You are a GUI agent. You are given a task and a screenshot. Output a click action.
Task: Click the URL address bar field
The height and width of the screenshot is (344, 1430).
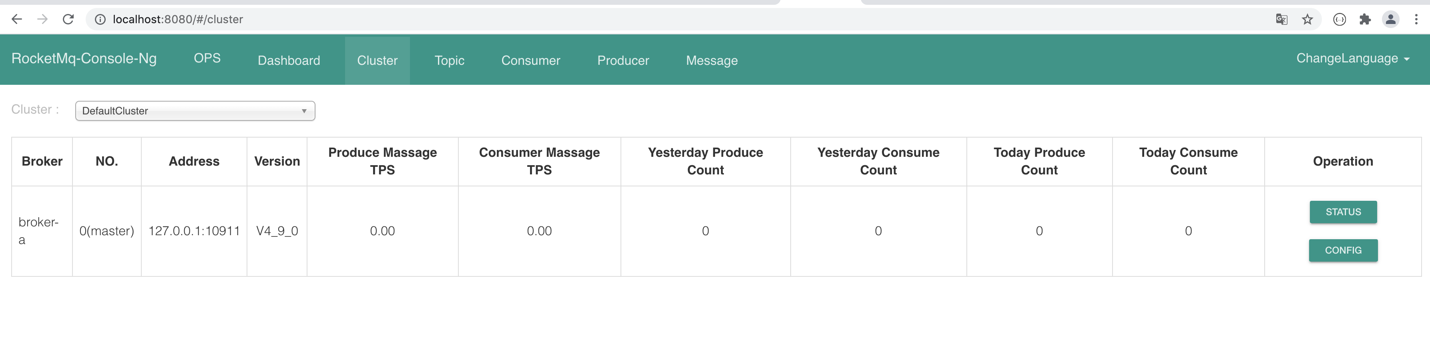tap(666, 20)
